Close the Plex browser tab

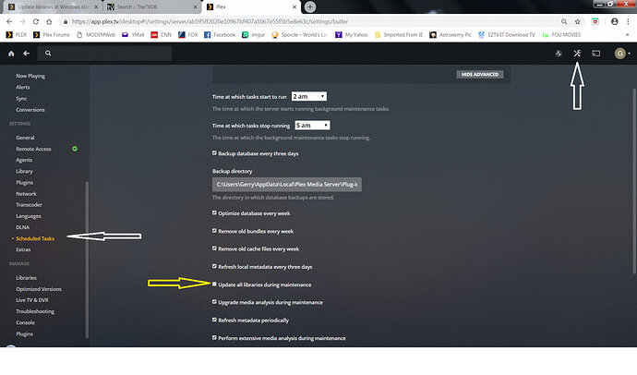[x=294, y=6]
